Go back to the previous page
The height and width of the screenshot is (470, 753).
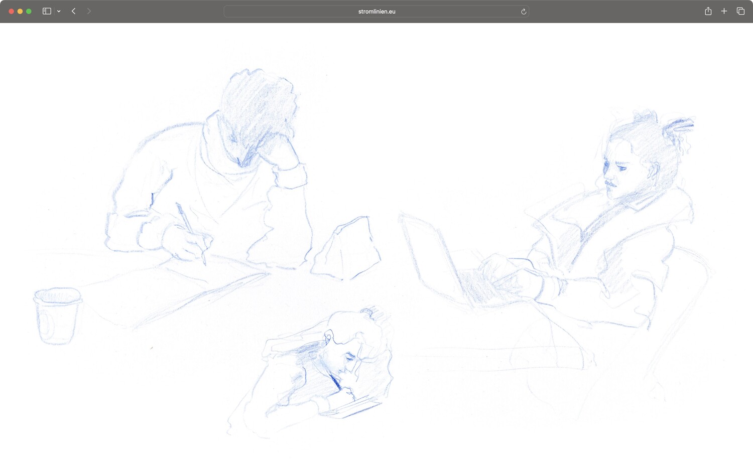pyautogui.click(x=73, y=11)
